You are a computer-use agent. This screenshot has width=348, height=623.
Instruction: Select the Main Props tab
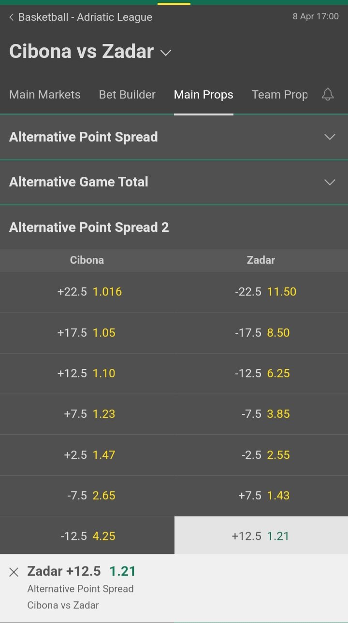coord(203,95)
